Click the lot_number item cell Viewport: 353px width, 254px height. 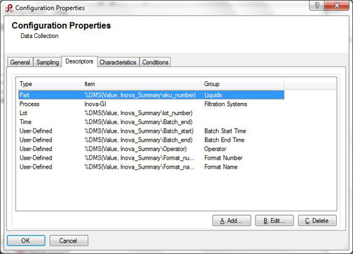(138, 113)
